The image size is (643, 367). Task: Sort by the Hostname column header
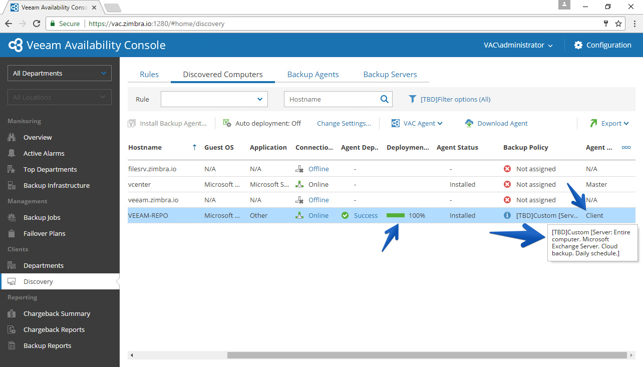(145, 147)
